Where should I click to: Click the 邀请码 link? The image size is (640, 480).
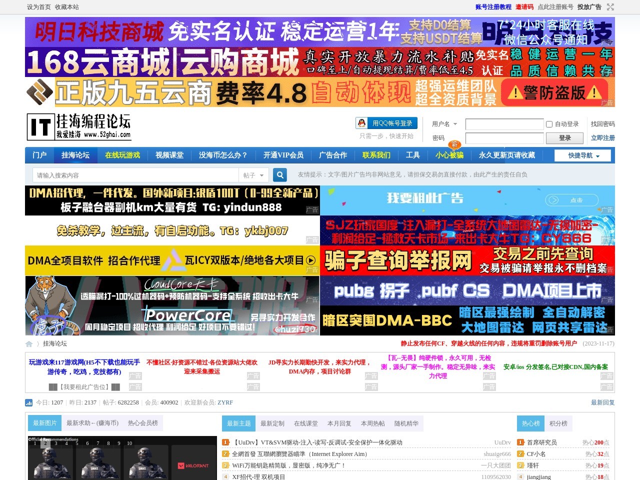coord(524,7)
